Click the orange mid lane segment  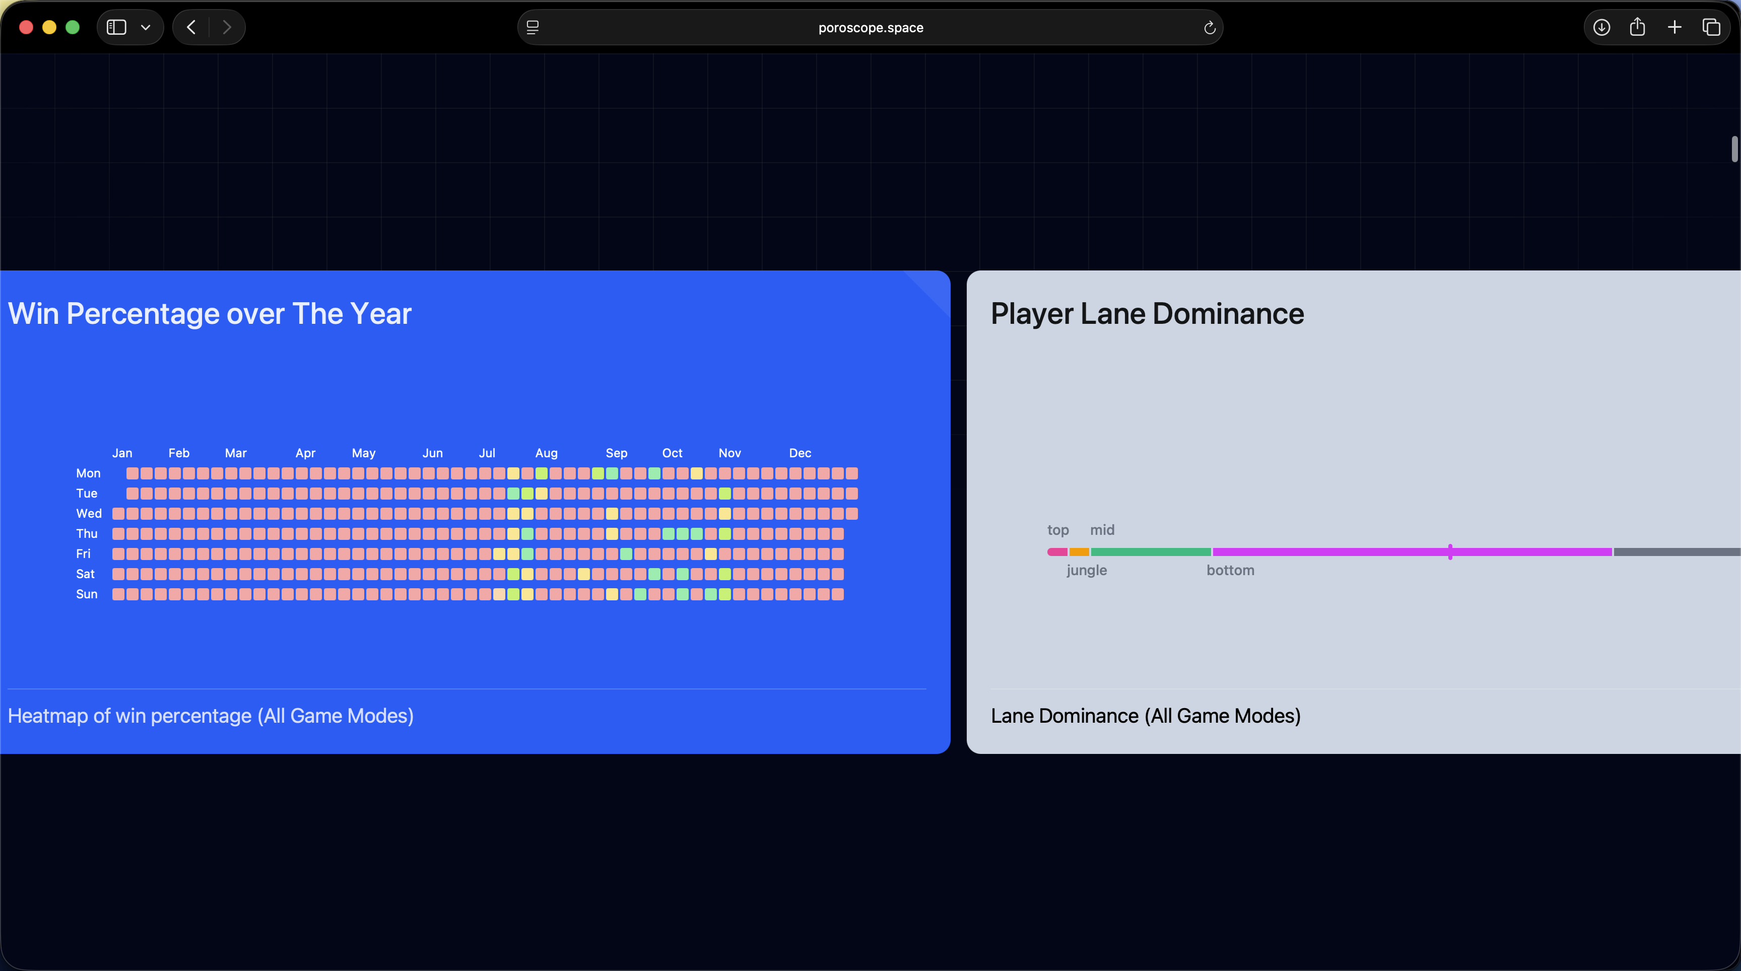[x=1079, y=552]
